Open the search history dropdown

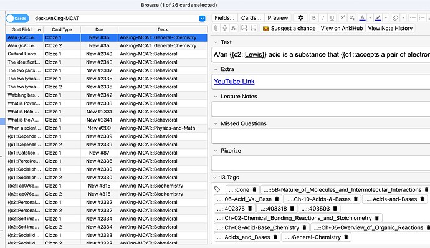202,18
